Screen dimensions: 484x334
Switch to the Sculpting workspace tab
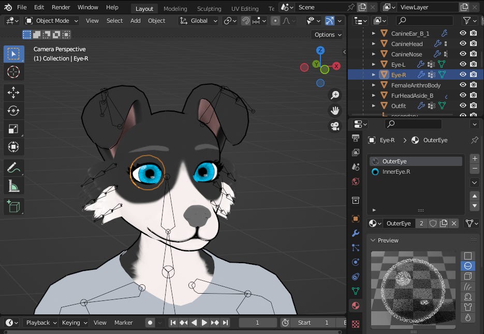(209, 9)
